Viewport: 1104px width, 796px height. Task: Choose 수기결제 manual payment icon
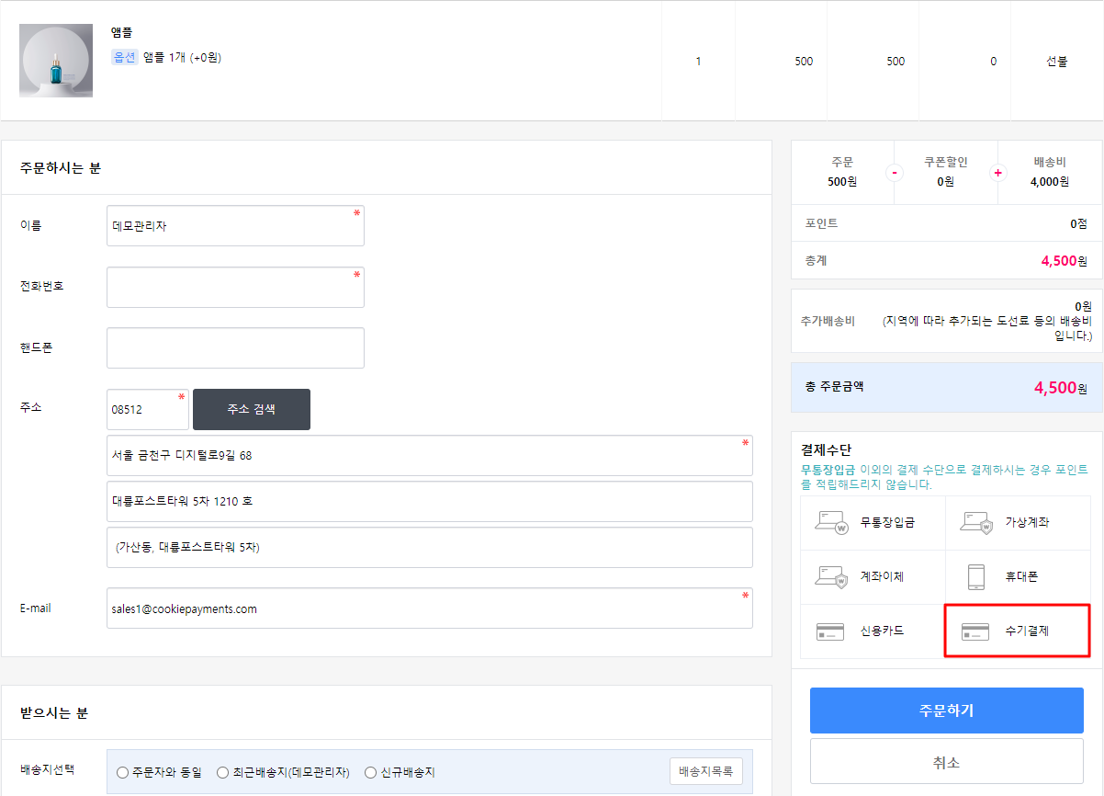(x=975, y=631)
